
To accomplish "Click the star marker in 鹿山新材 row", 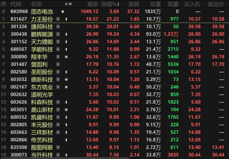I will tap(66, 109).
